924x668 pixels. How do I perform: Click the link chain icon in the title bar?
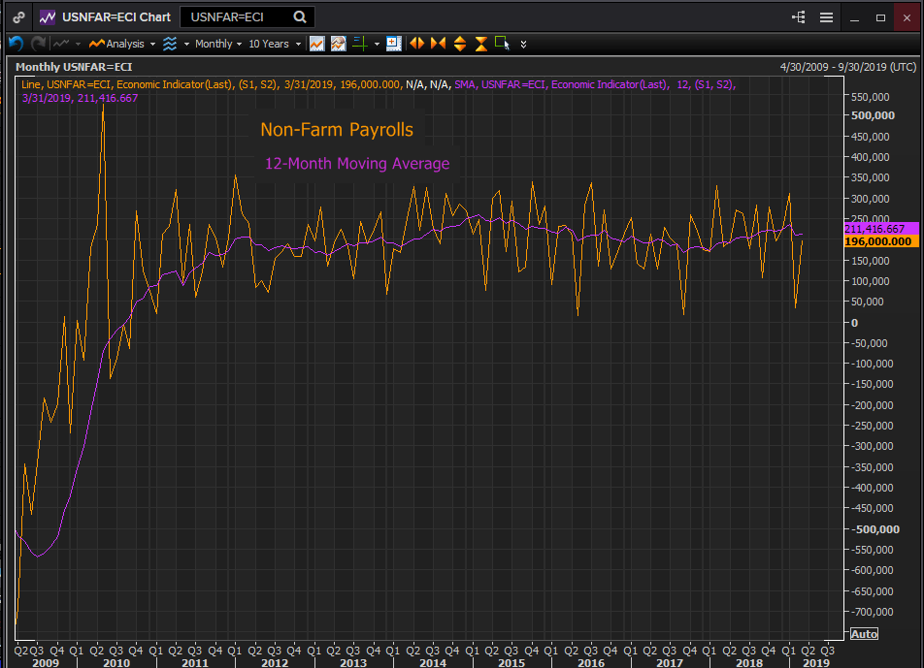point(18,17)
